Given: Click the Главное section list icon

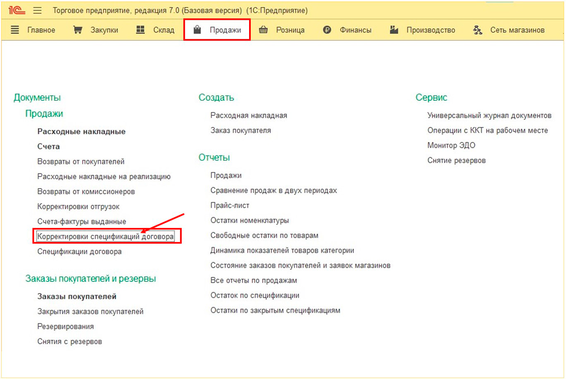Looking at the screenshot, I should [x=15, y=30].
